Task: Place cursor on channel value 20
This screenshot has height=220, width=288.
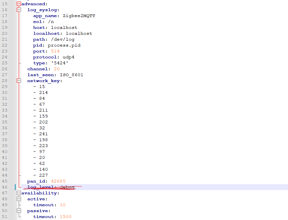Action: (x=56, y=69)
